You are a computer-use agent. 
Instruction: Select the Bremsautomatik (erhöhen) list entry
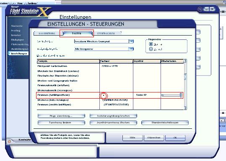tap(54, 85)
